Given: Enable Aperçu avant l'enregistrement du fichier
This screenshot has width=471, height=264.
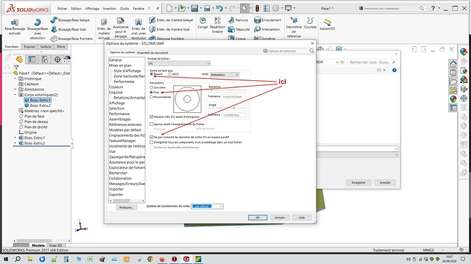Looking at the screenshot, I should pyautogui.click(x=152, y=124).
